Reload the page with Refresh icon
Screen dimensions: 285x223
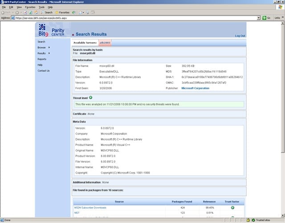(x=31, y=12)
